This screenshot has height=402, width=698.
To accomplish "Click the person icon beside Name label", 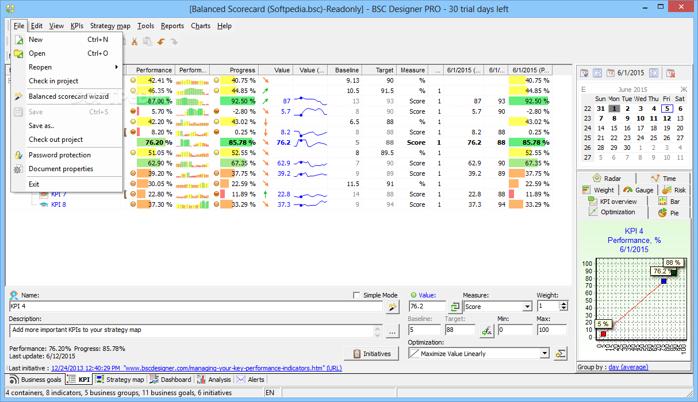I will point(14,295).
